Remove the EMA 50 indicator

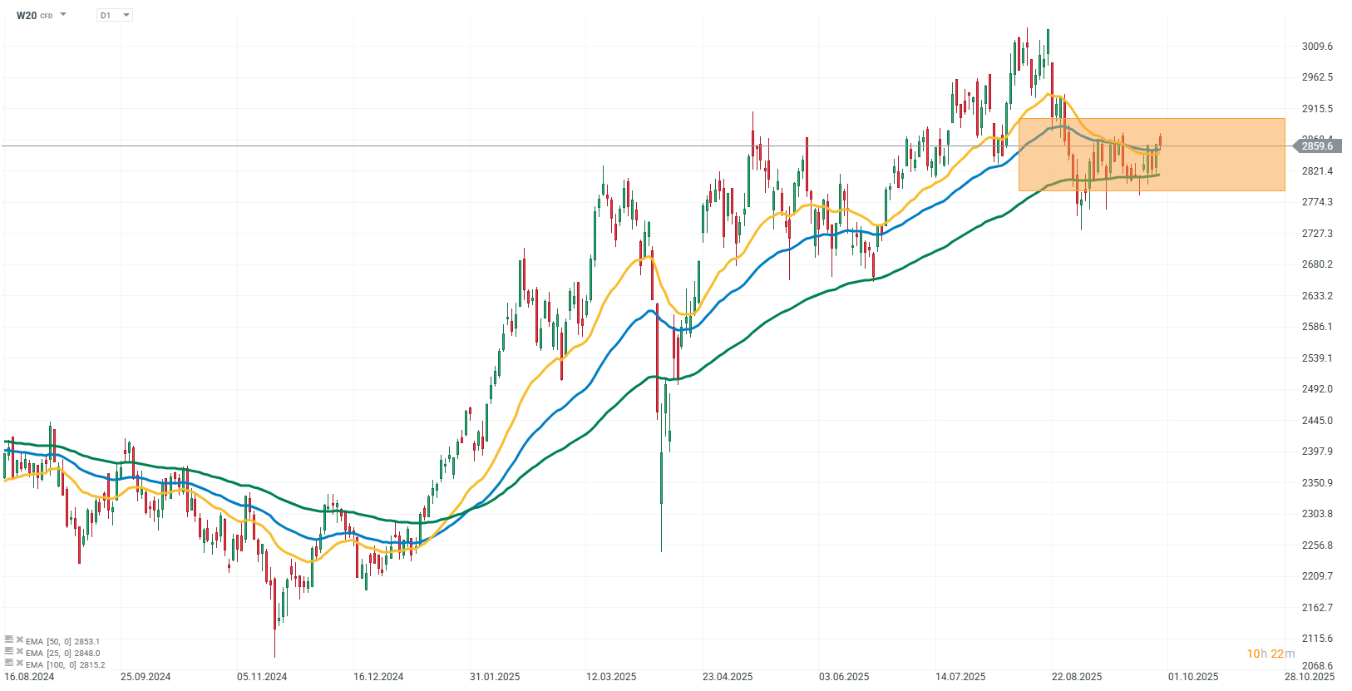point(20,640)
